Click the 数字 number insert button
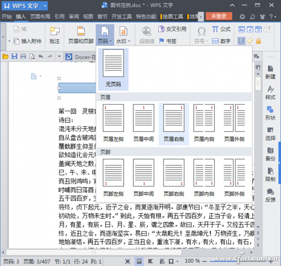The height and width of the screenshot is (266, 281). (221, 41)
